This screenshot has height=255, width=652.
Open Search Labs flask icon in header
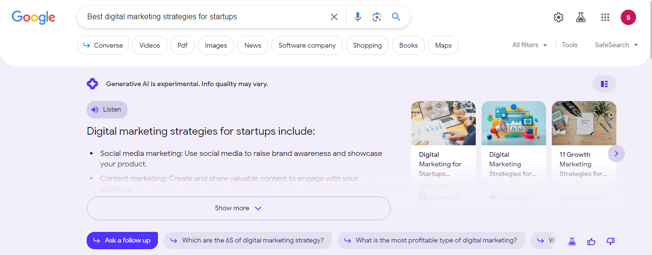pos(581,17)
